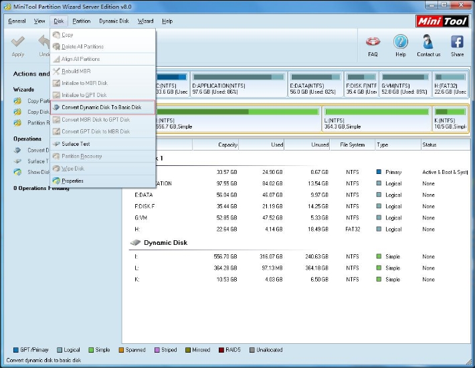This screenshot has height=368, width=475.
Task: Select the G:VM partition block in the disk map
Action: click(x=405, y=84)
